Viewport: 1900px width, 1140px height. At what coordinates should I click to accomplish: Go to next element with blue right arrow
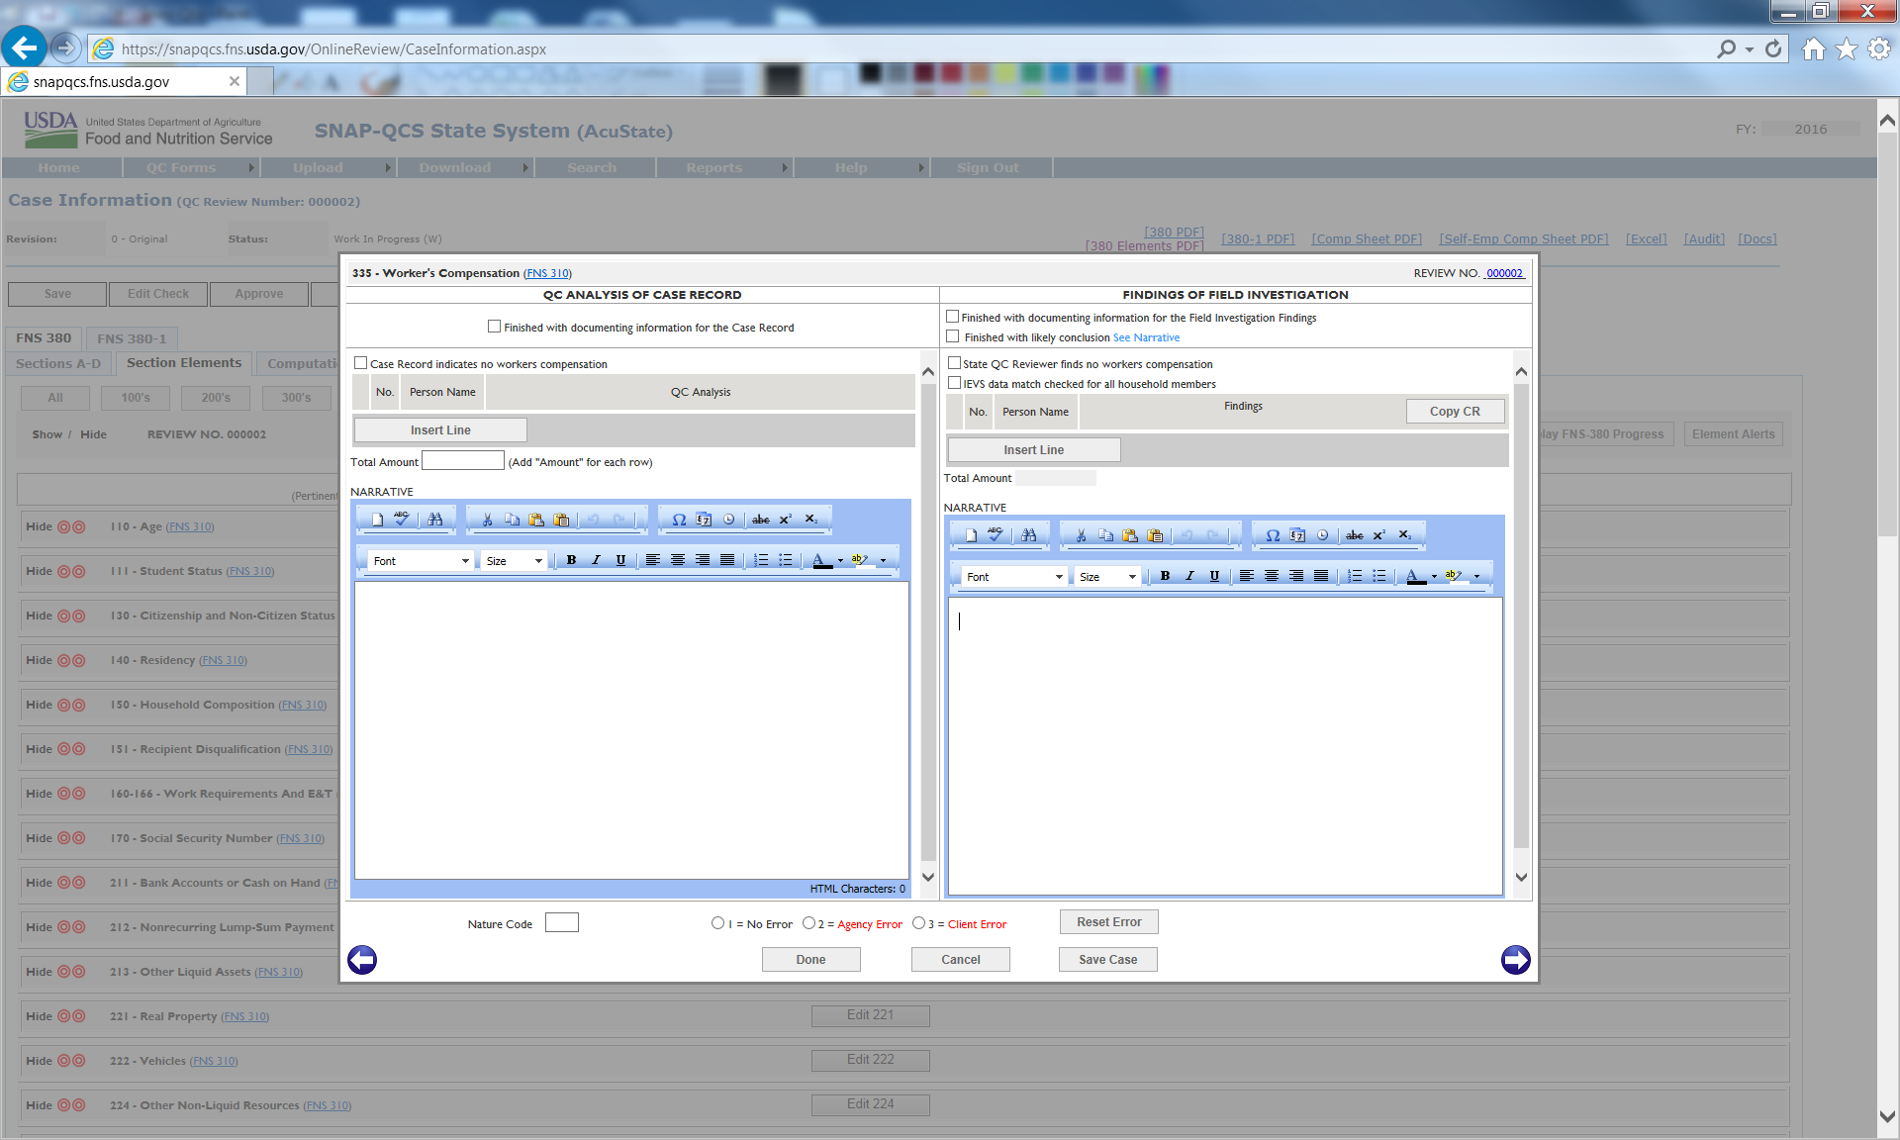pyautogui.click(x=1515, y=959)
